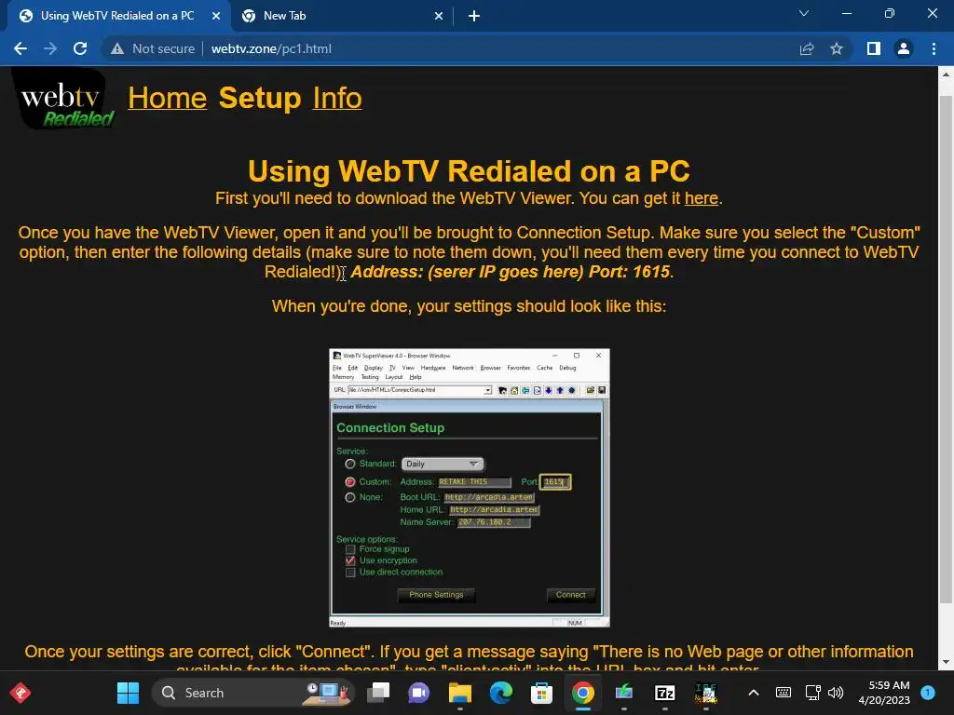Close the New Tab tab

pos(439,17)
